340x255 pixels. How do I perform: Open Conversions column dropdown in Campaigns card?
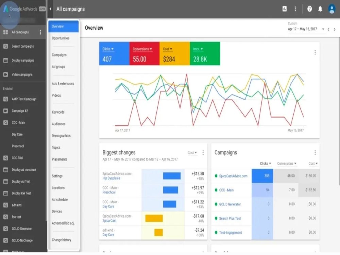click(287, 164)
